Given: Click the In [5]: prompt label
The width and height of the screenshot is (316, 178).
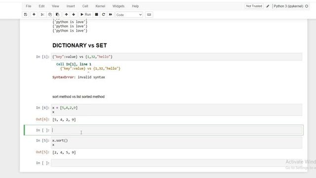Looking at the screenshot, I should [42, 140].
